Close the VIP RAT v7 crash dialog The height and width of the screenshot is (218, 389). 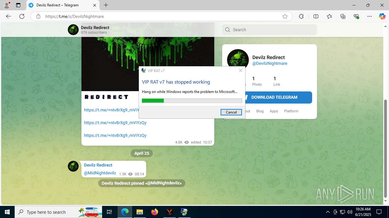241,71
